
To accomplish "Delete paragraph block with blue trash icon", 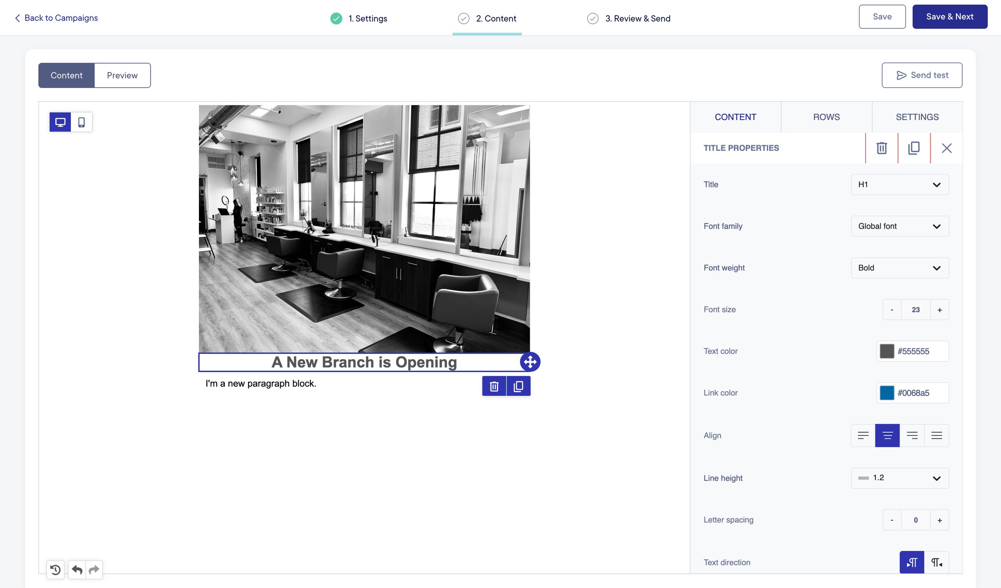I will (x=494, y=386).
